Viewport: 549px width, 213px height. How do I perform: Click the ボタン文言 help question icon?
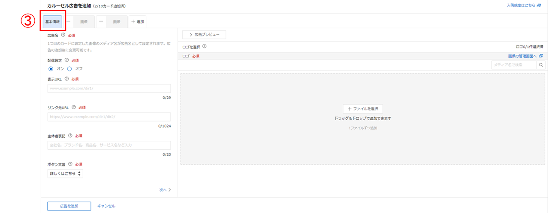coord(70,164)
